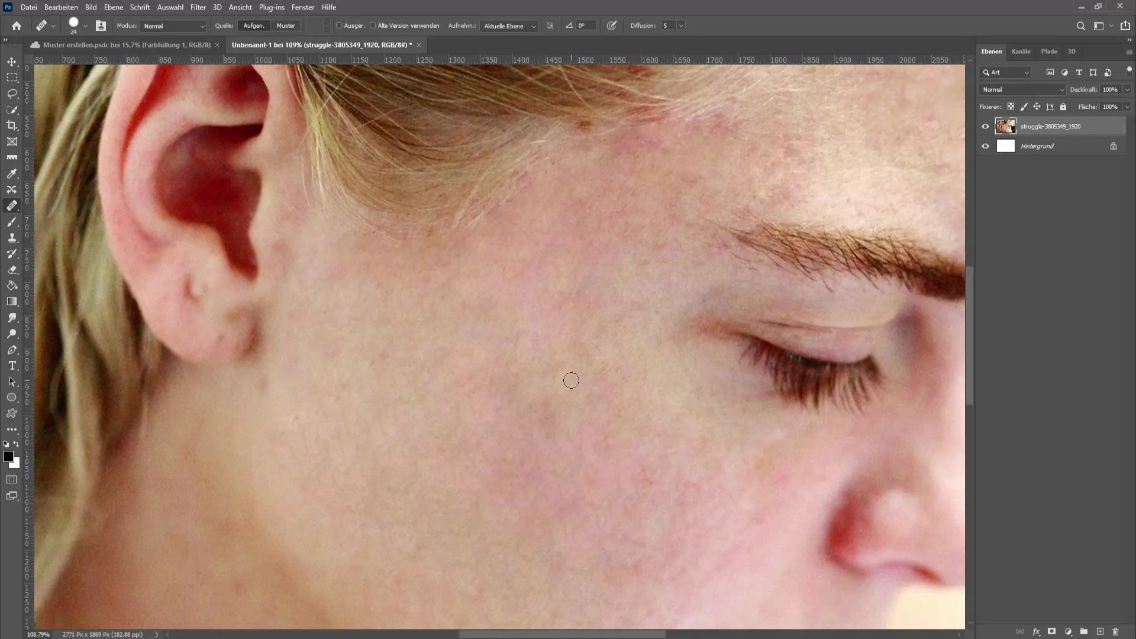Select the Lasso tool
The image size is (1136, 639).
coord(12,93)
